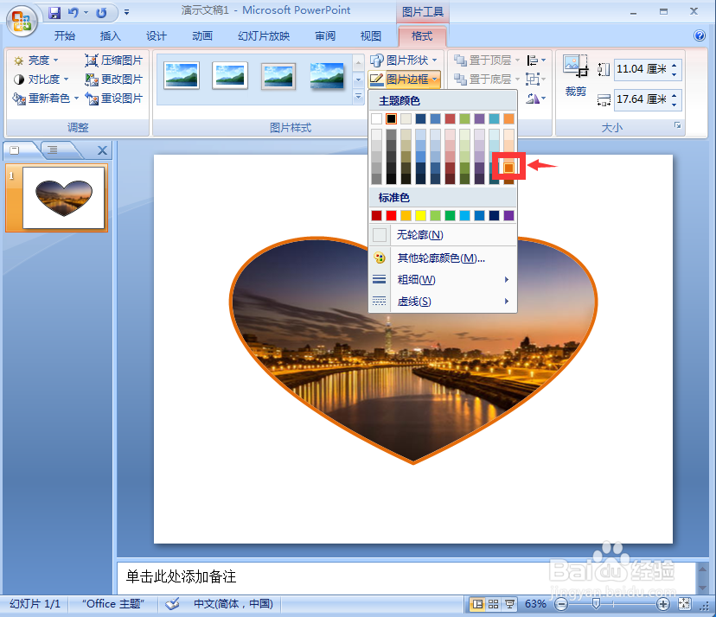Click the Office button orb
The width and height of the screenshot is (716, 617).
(x=22, y=21)
